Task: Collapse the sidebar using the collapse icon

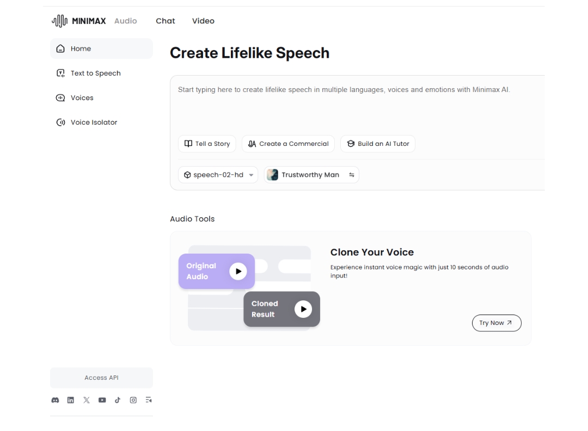Action: click(x=148, y=400)
